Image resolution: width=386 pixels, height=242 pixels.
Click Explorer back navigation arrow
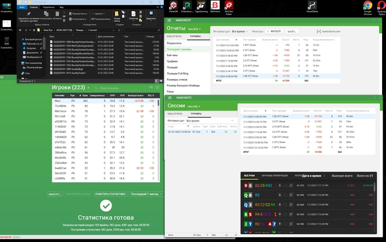point(20,30)
